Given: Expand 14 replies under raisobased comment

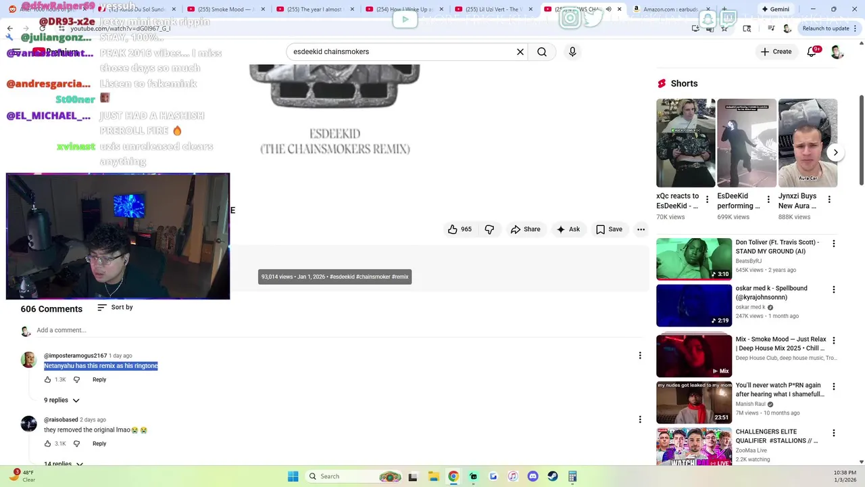Looking at the screenshot, I should coord(63,464).
